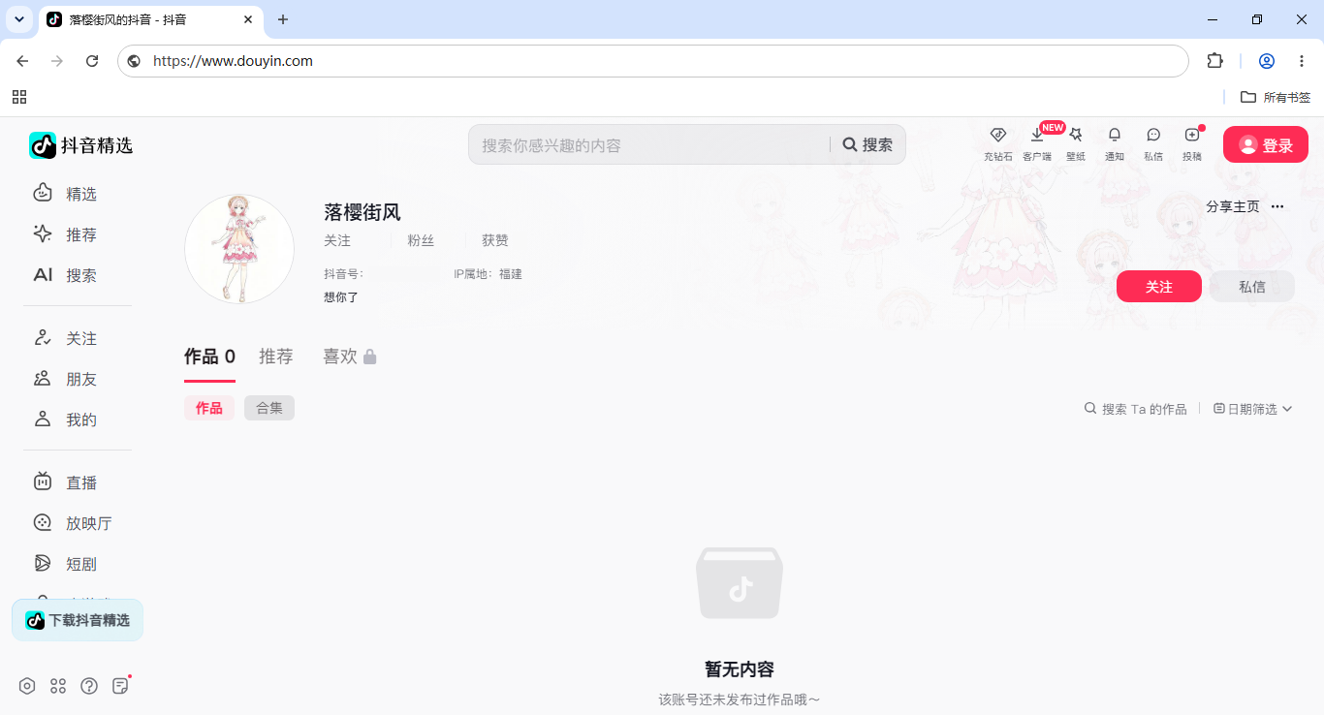Reload the page
Image resolution: width=1324 pixels, height=715 pixels.
point(92,61)
